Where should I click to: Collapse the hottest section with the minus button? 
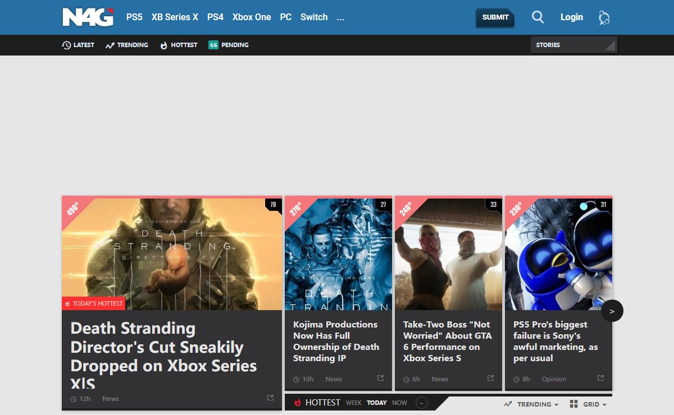(421, 403)
